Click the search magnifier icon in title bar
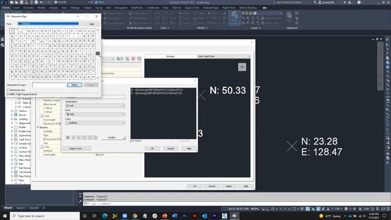Image resolution: width=391 pixels, height=220 pixels. point(315,2)
